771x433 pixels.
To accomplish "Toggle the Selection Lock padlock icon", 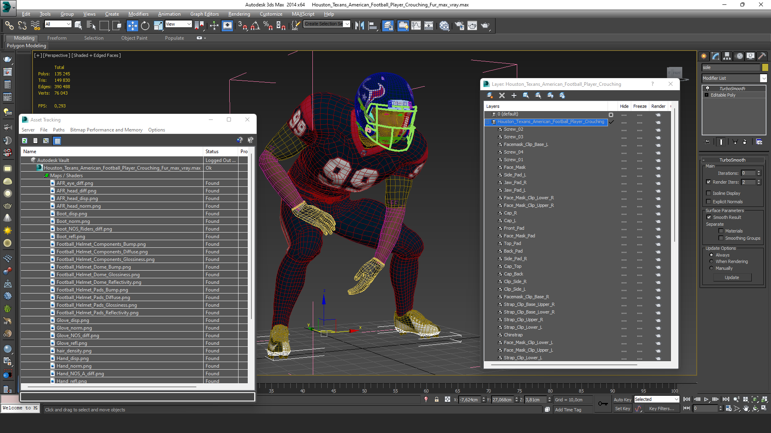I will tap(436, 400).
